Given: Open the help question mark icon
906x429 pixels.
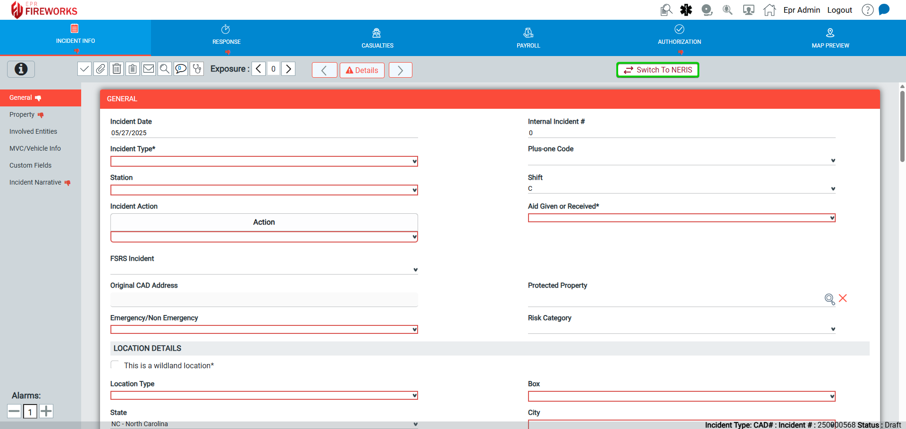Looking at the screenshot, I should click(867, 9).
